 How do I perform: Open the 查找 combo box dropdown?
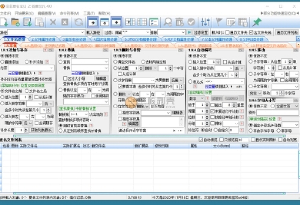coord(107,62)
